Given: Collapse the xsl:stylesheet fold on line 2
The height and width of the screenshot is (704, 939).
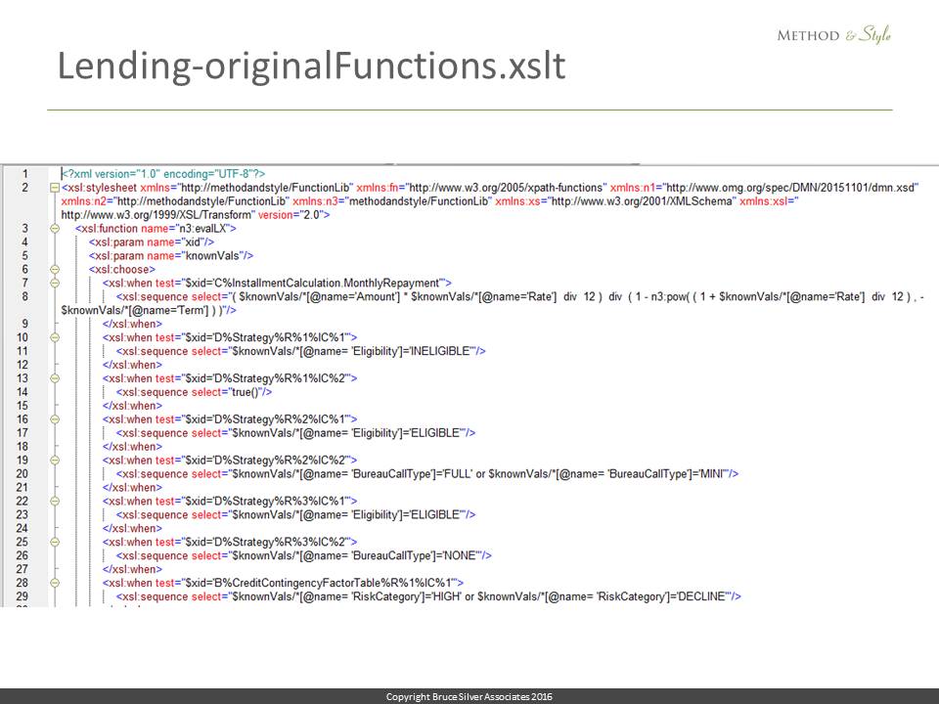Looking at the screenshot, I should click(54, 187).
